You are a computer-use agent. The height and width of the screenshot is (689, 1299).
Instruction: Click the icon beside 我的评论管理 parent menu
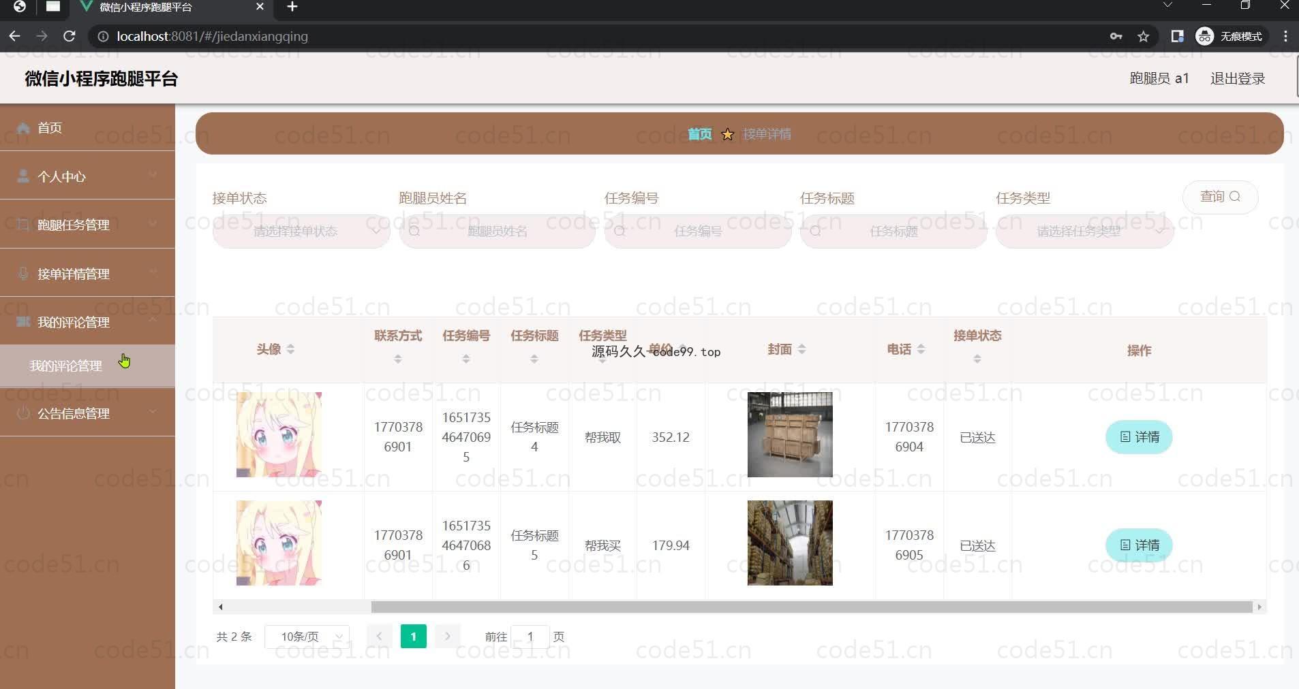pos(23,321)
